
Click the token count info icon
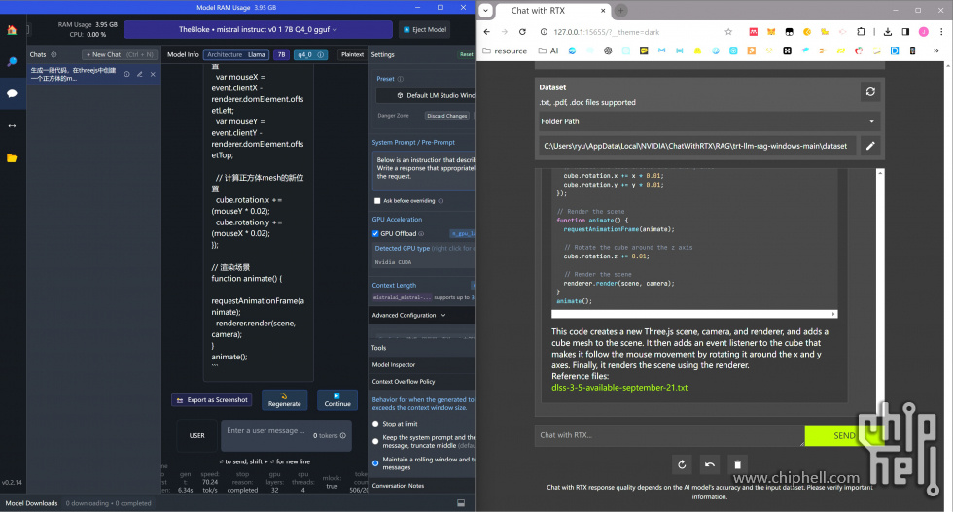pos(343,435)
